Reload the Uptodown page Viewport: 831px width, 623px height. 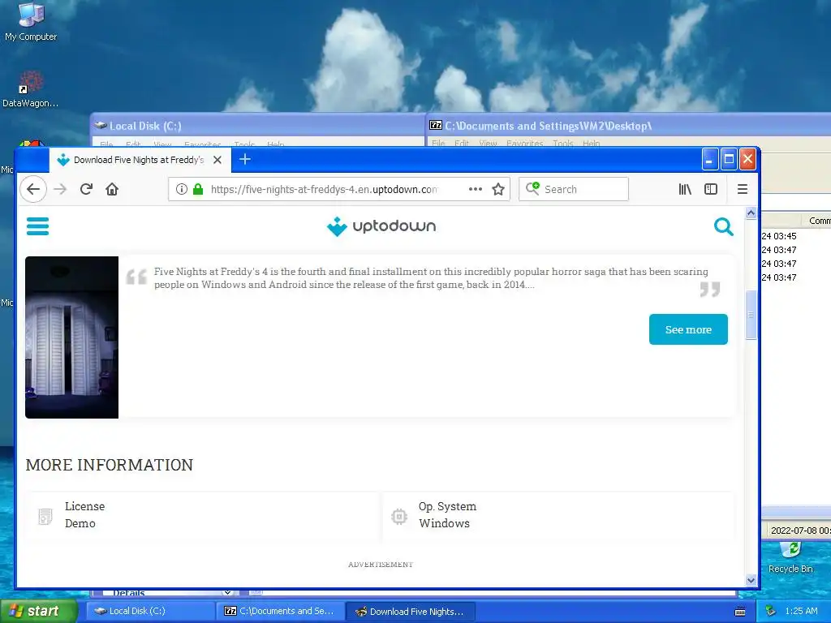[x=86, y=189]
